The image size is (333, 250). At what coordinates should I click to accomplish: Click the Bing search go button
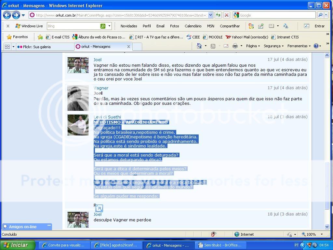click(x=103, y=26)
